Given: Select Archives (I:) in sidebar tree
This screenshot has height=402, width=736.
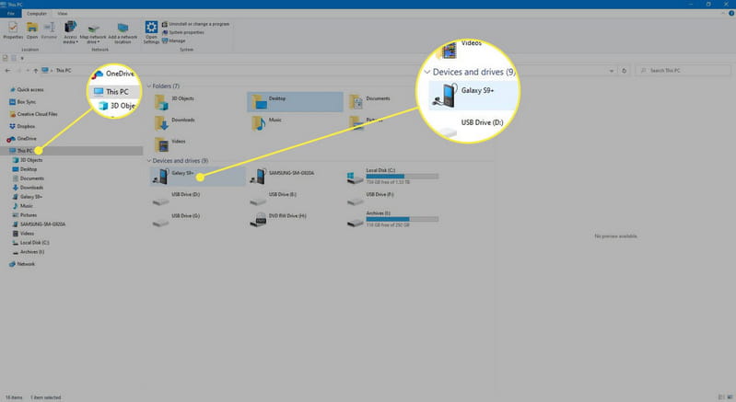Looking at the screenshot, I should pos(29,252).
